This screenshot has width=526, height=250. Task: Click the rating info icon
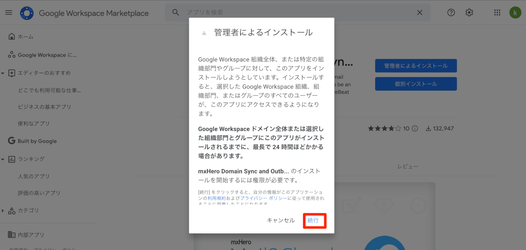tap(415, 129)
